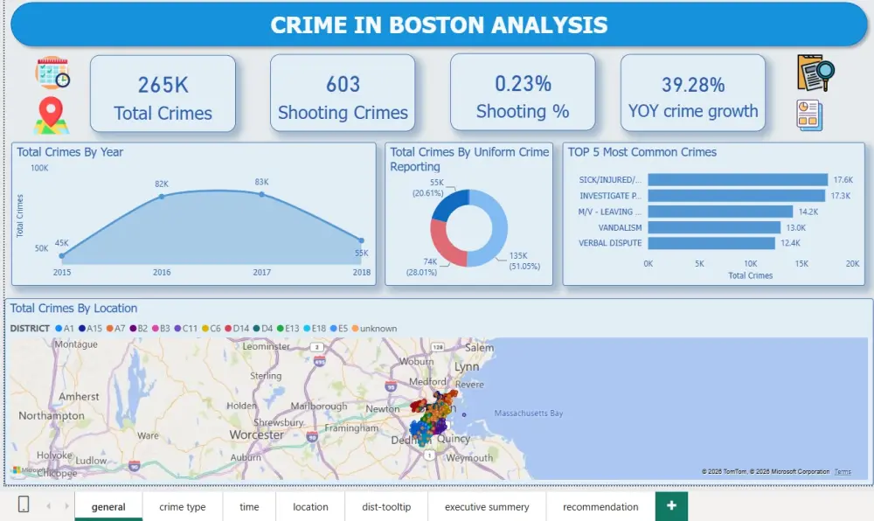Select the VERBAL DISPUTE bar
The image size is (874, 521).
pos(711,243)
